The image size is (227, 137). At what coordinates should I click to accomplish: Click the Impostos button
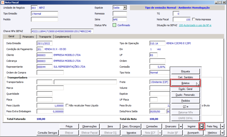131,133
